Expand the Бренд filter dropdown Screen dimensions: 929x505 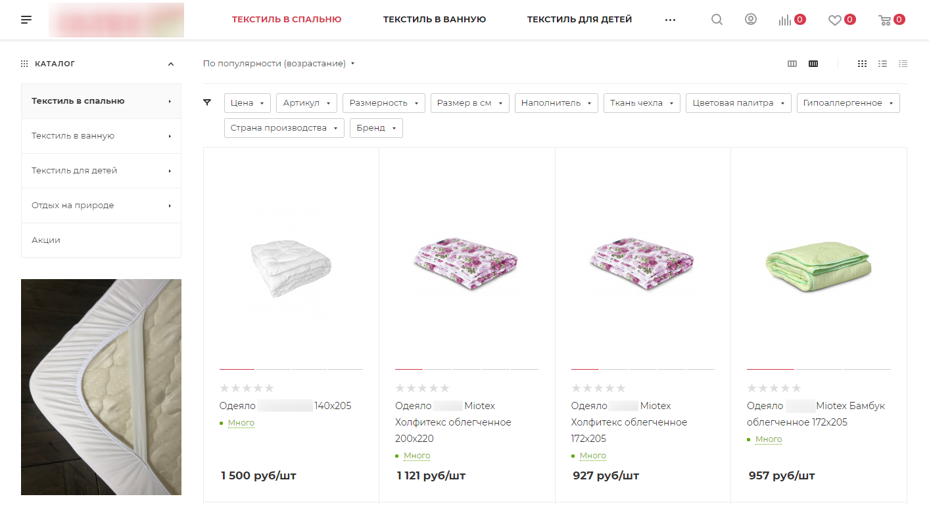pyautogui.click(x=376, y=128)
